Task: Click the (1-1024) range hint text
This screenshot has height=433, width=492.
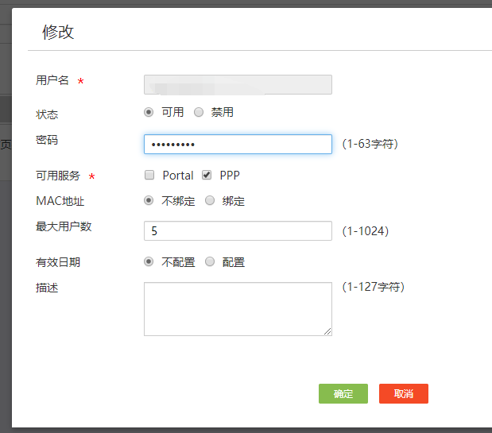Action: 365,231
